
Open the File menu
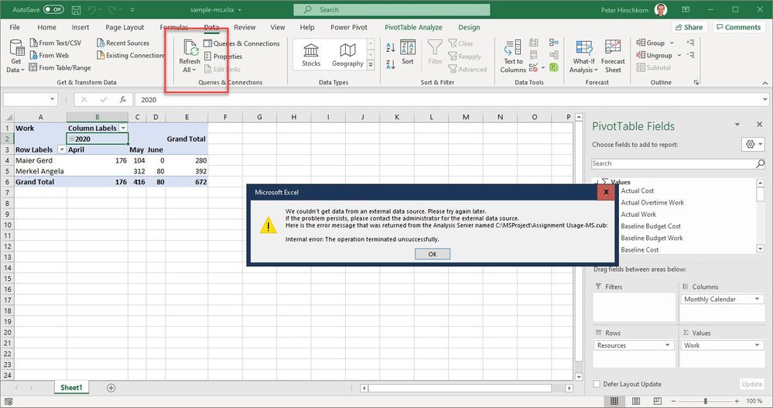[15, 27]
